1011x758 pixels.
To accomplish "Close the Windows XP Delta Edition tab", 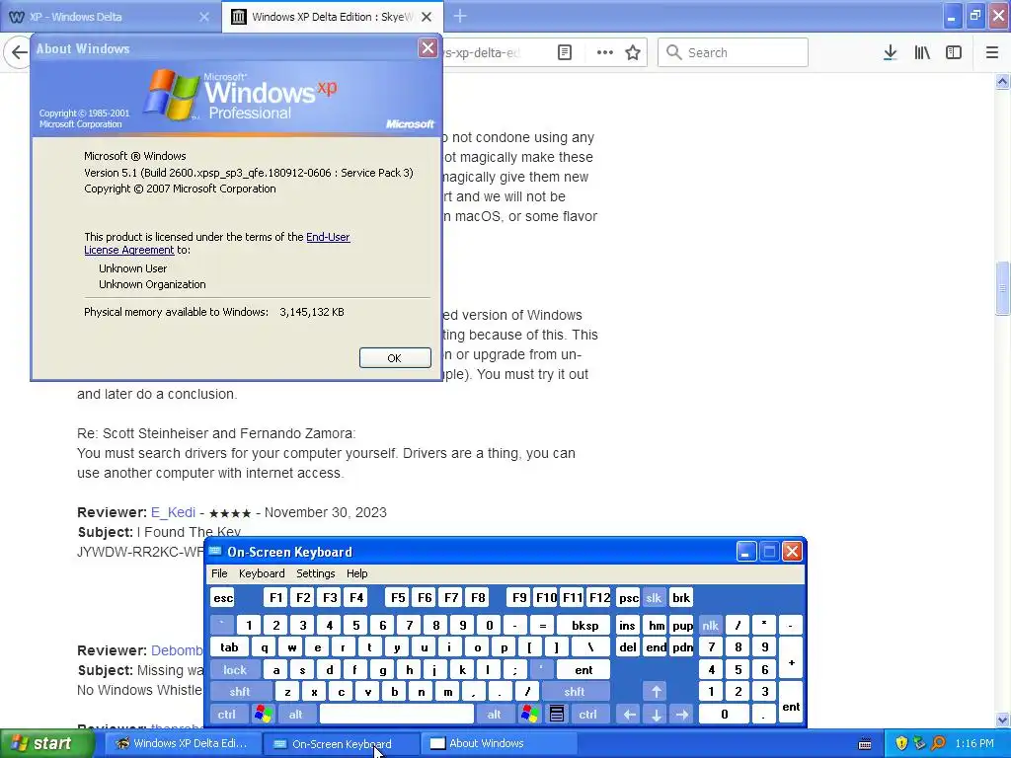I will coord(427,17).
